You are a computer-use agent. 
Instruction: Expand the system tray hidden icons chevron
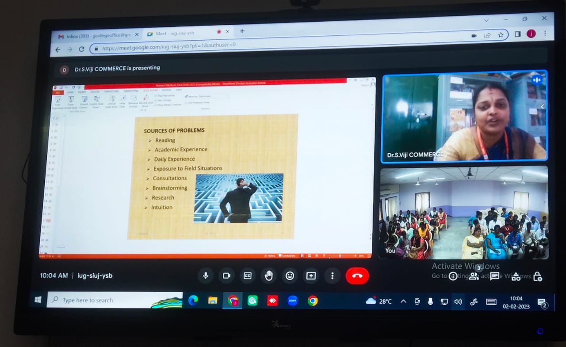[x=403, y=301]
